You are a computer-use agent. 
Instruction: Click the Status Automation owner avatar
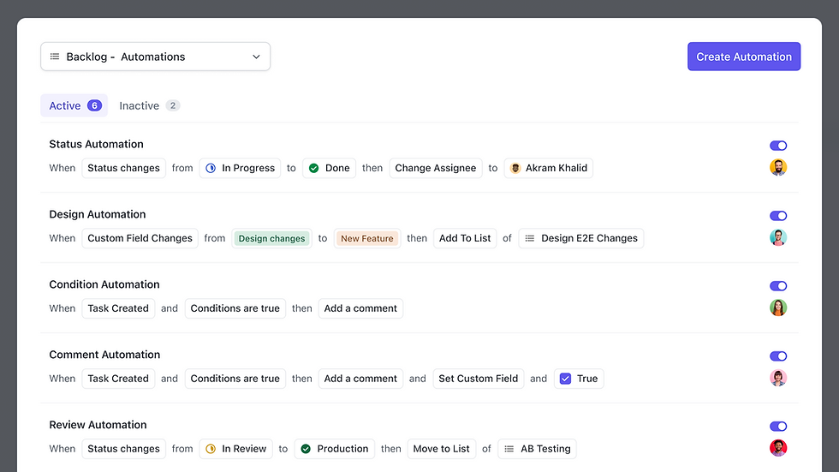[777, 168]
